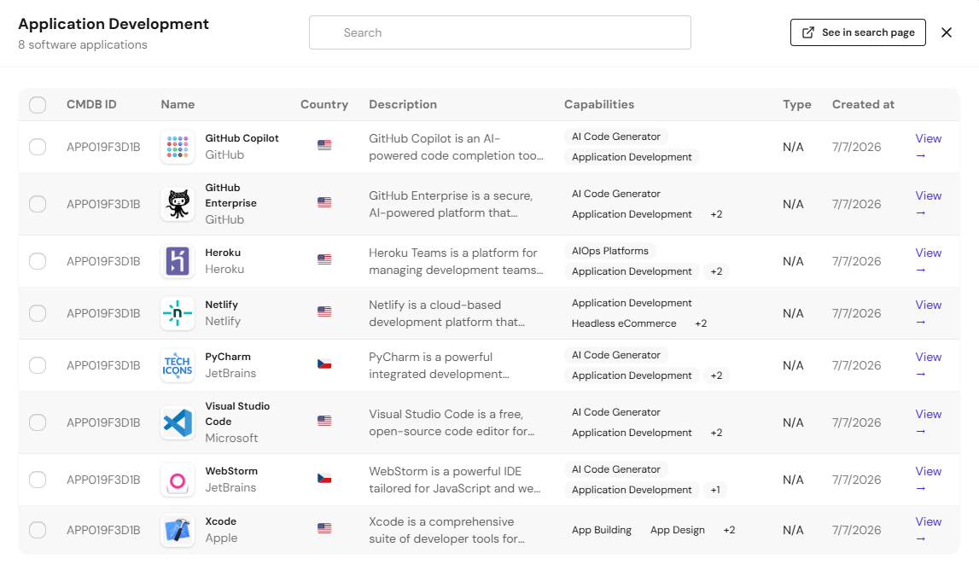Click the Capabilities column header
979x576 pixels.
[x=599, y=104]
